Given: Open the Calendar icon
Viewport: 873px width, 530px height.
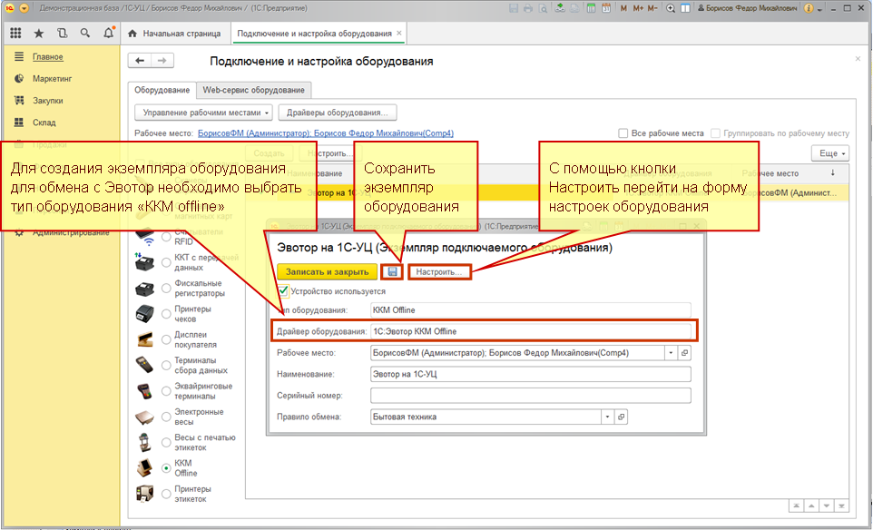Looking at the screenshot, I should 606,8.
